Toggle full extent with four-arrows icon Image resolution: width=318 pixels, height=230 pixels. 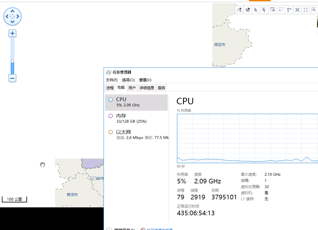tap(306, 10)
